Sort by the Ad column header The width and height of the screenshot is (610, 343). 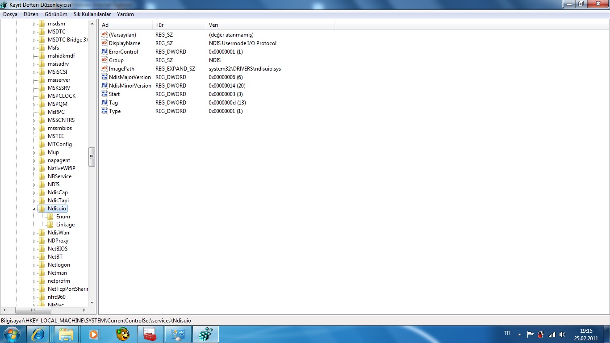coord(125,25)
